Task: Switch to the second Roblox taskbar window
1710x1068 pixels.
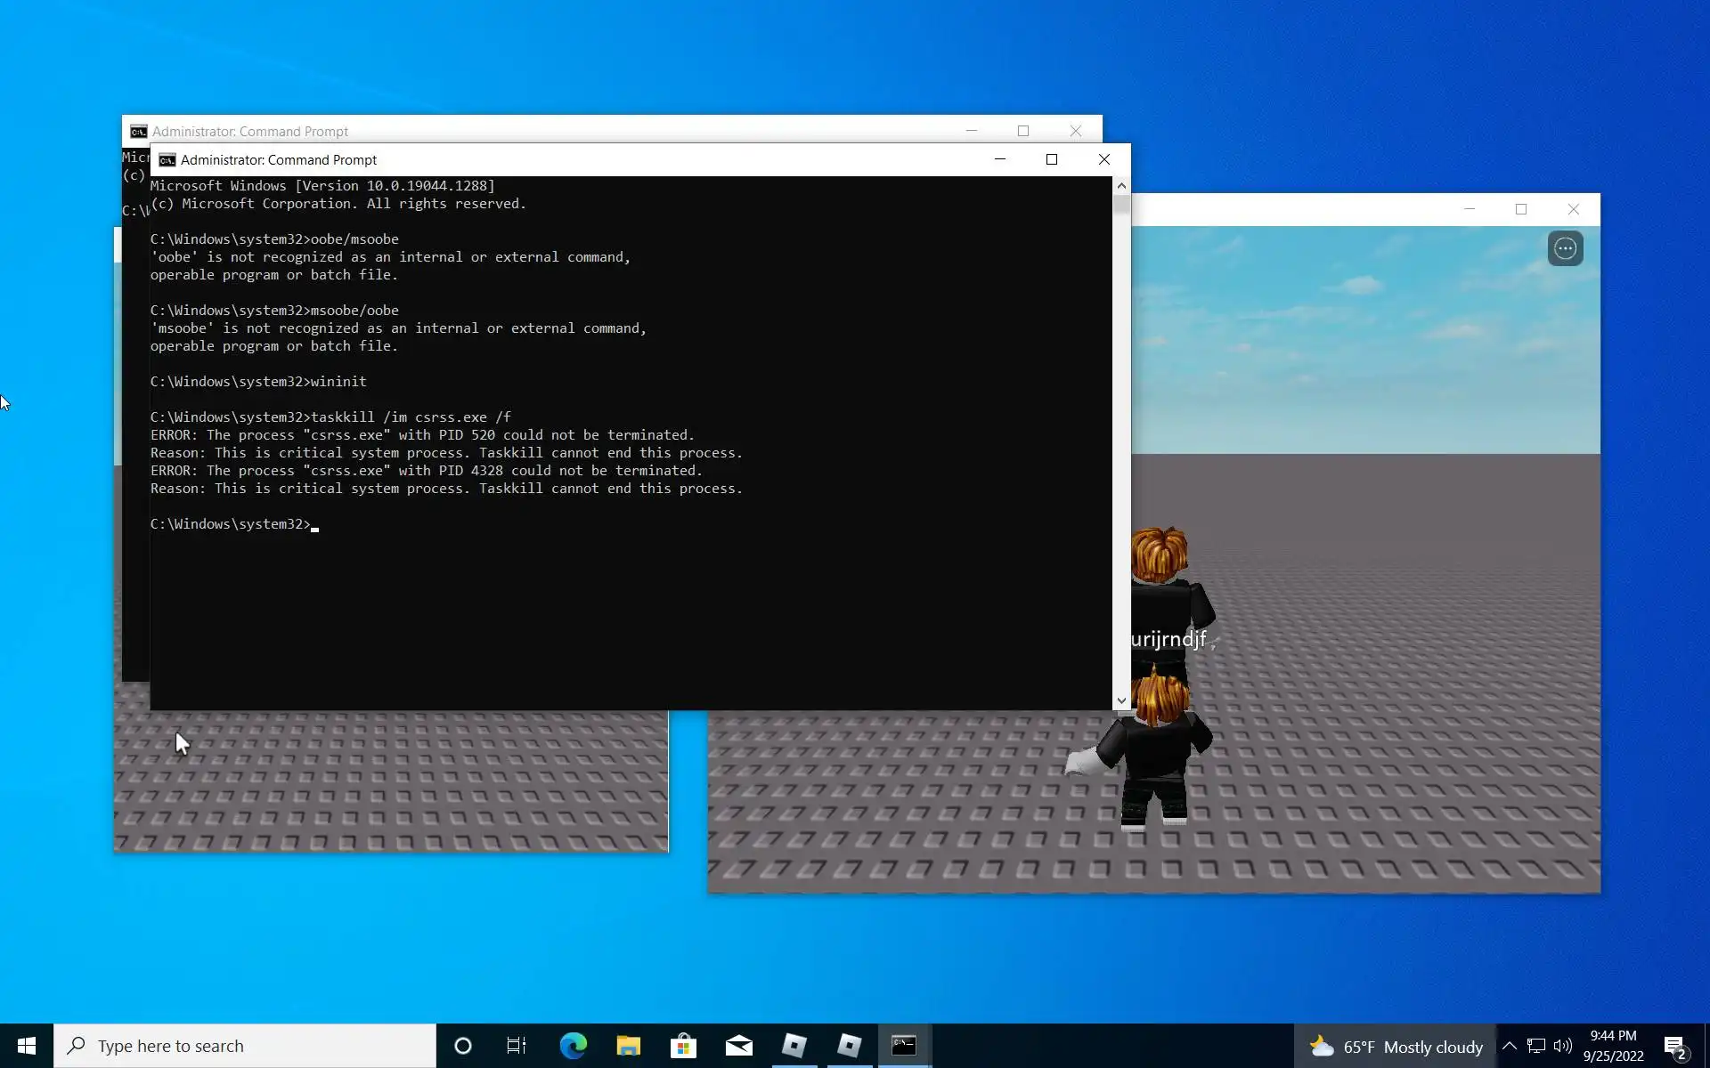Action: tap(849, 1046)
